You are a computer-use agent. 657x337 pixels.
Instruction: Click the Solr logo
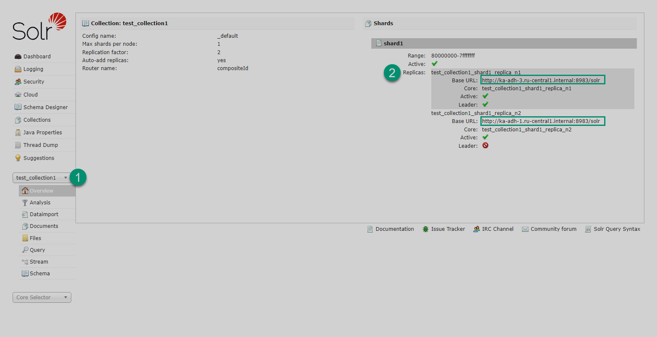(x=39, y=26)
